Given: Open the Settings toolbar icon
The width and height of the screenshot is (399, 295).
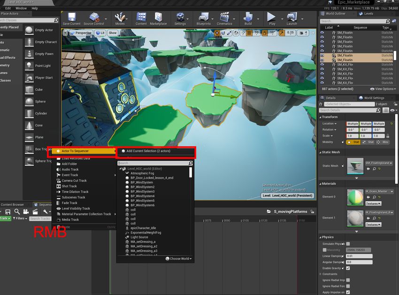Looking at the screenshot, I should pyautogui.click(x=180, y=17).
